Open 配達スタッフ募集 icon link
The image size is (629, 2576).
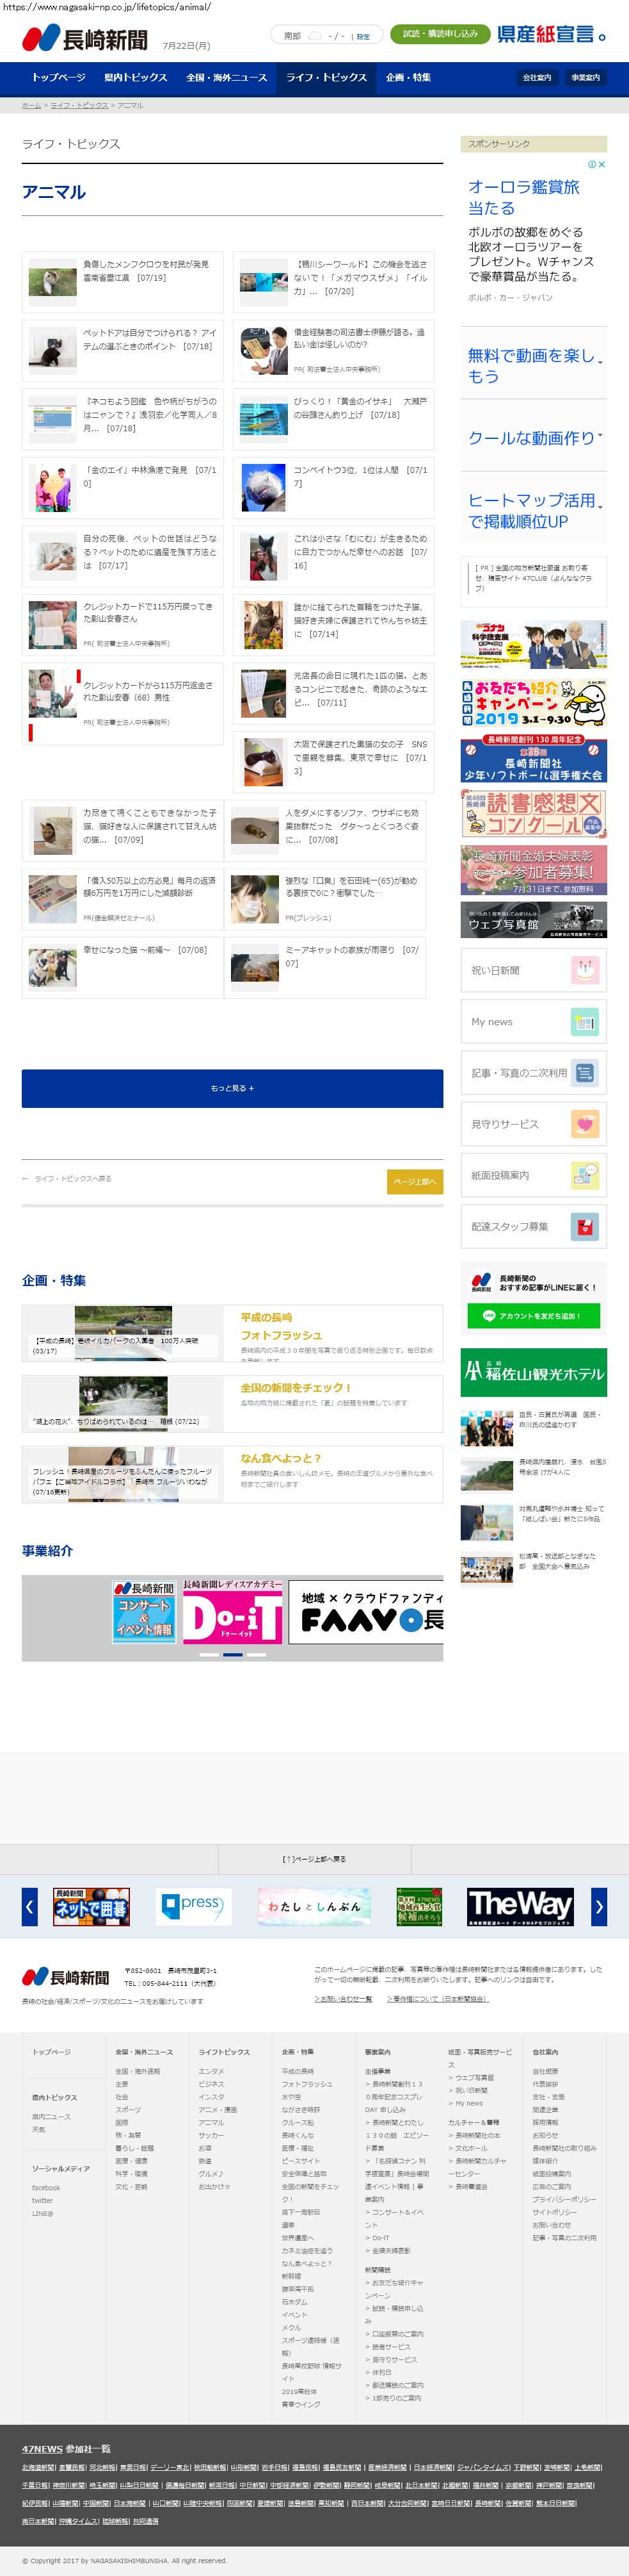tap(533, 1226)
